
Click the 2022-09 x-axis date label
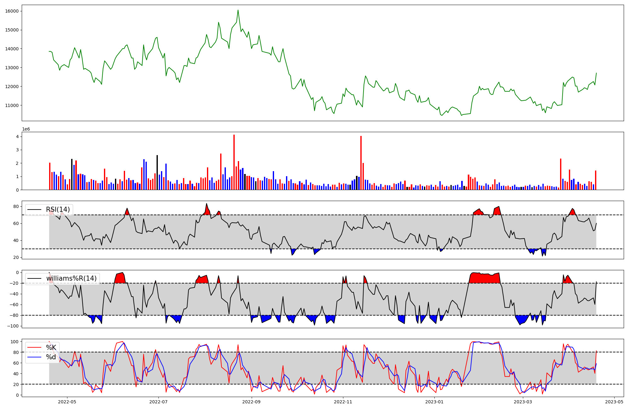coord(252,402)
